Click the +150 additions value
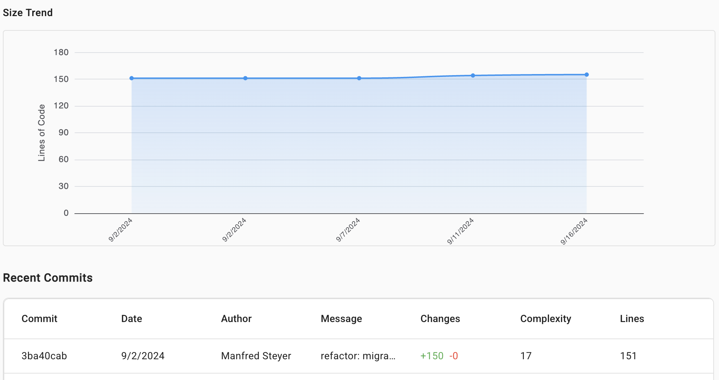Viewport: 719px width, 380px height. pos(432,356)
